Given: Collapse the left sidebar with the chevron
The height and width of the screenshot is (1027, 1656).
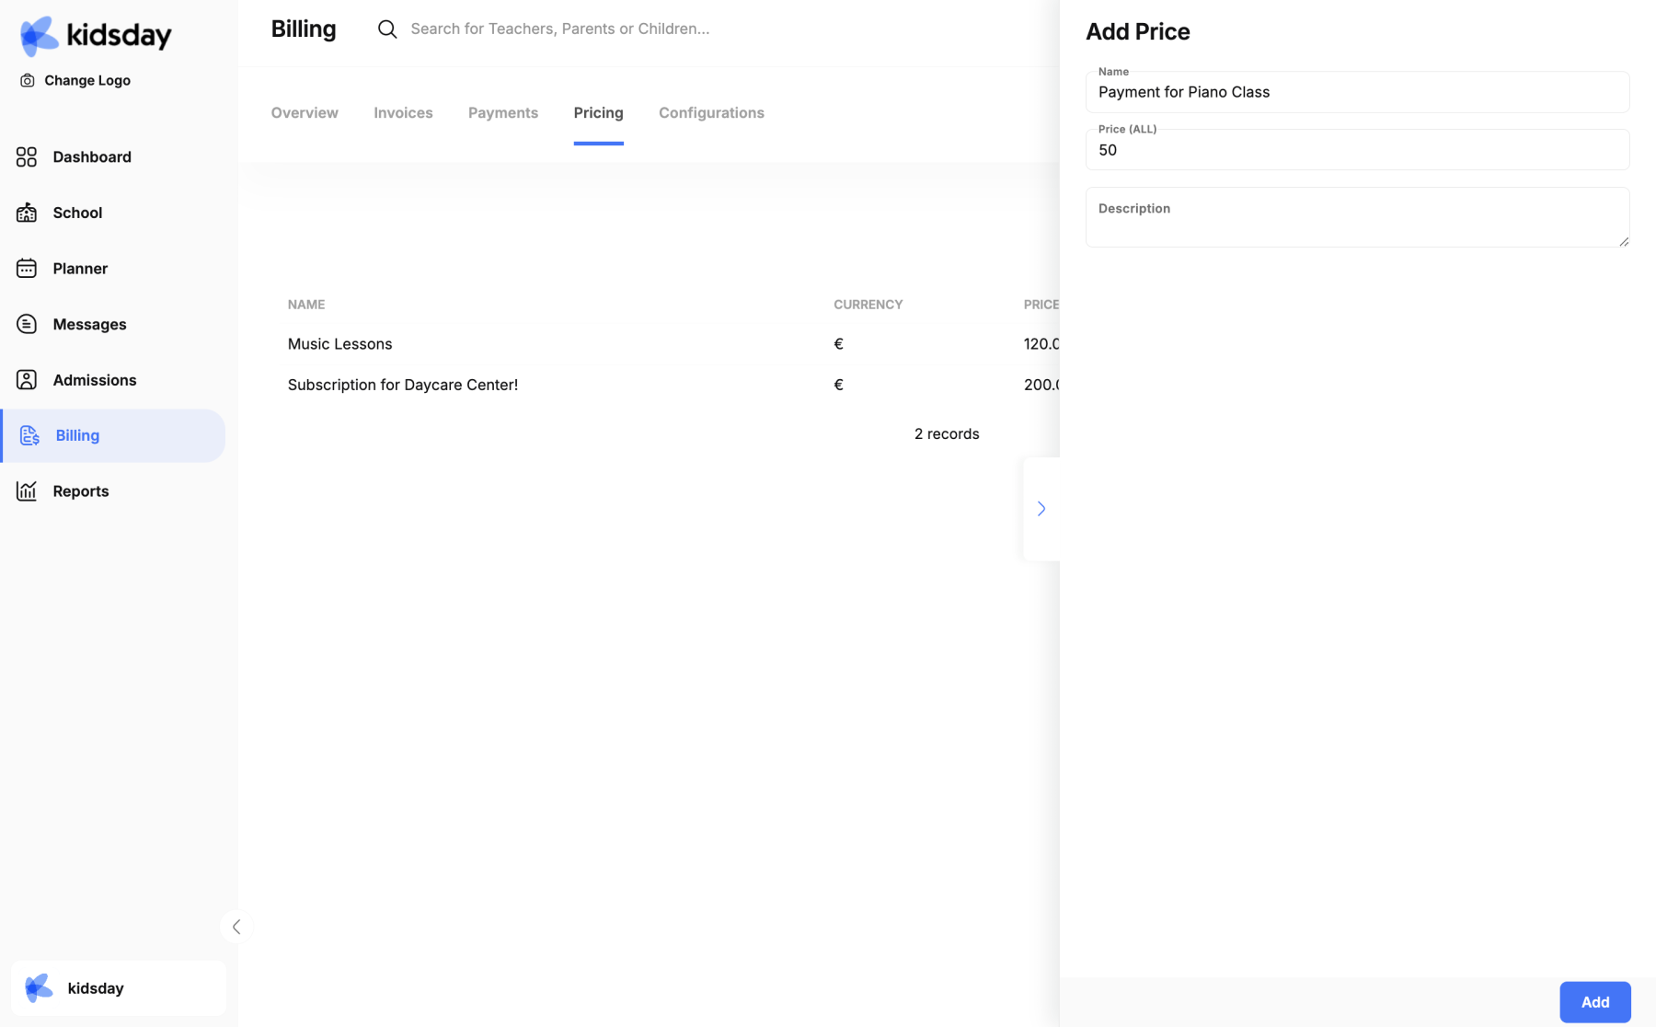Looking at the screenshot, I should (x=236, y=927).
